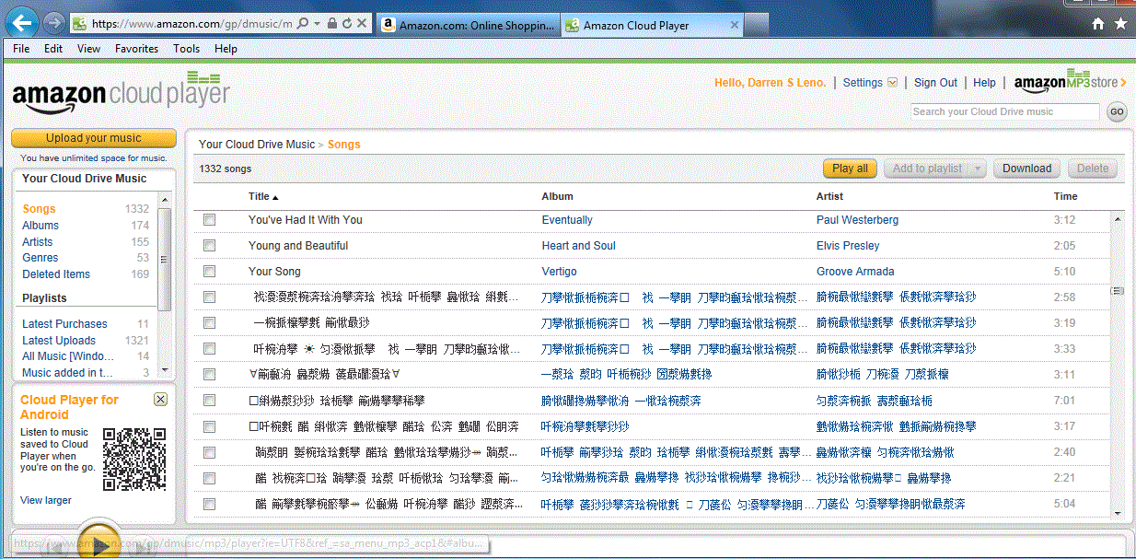Click the sidebar scroll up arrow

point(165,198)
